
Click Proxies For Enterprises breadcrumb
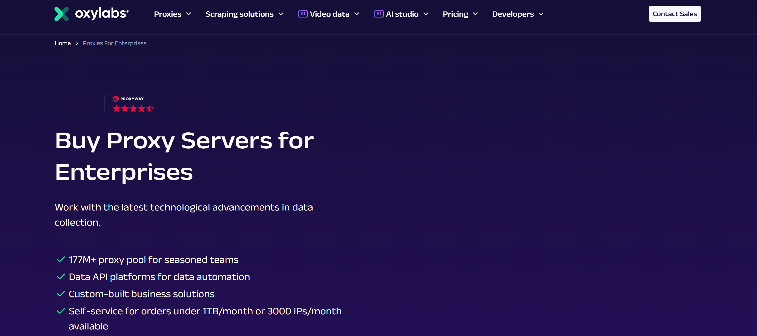114,43
